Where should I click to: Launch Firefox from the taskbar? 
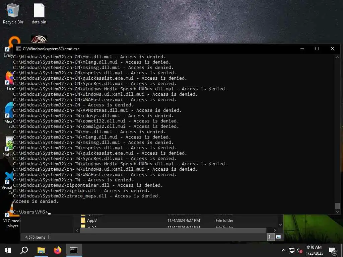pyautogui.click(x=58, y=250)
